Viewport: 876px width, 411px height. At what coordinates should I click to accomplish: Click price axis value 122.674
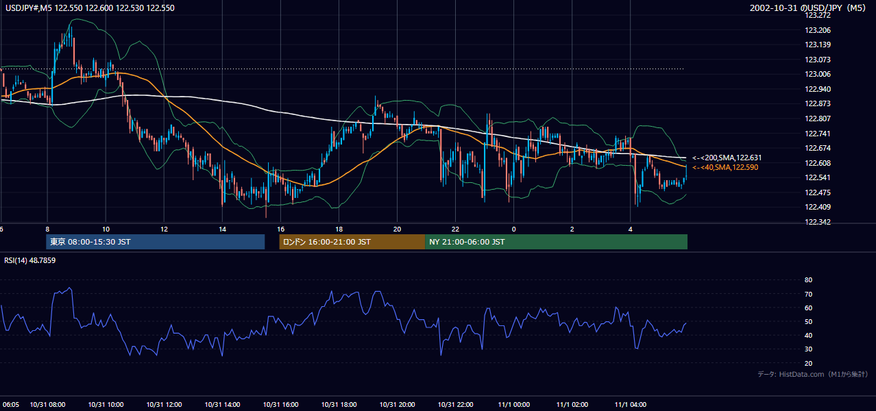pyautogui.click(x=818, y=148)
